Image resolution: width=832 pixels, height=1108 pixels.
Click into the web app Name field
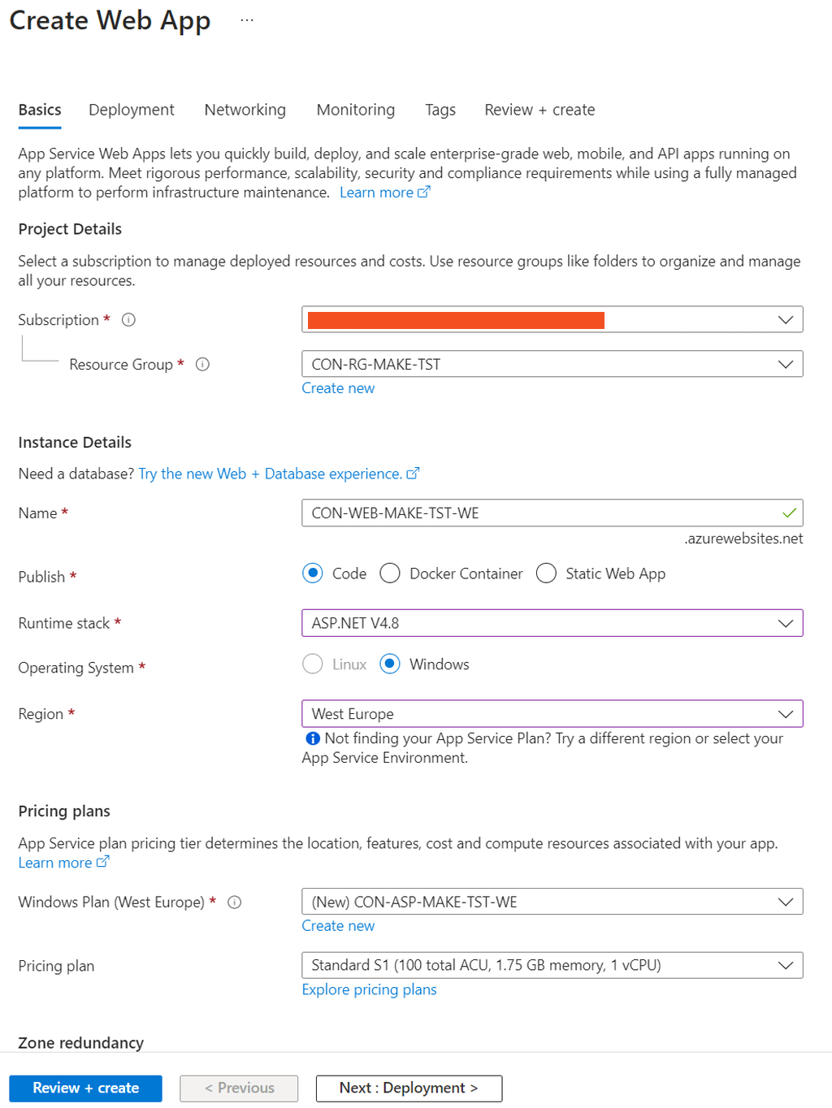[536, 513]
